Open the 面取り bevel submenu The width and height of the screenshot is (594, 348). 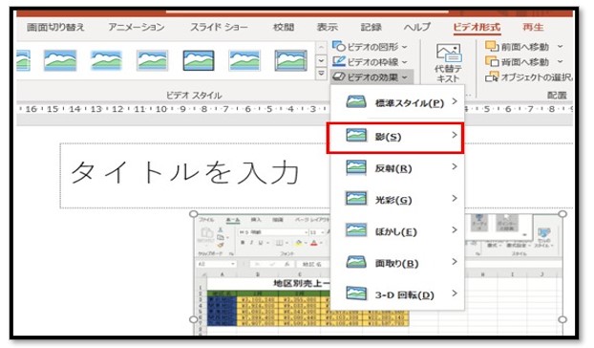(x=397, y=263)
